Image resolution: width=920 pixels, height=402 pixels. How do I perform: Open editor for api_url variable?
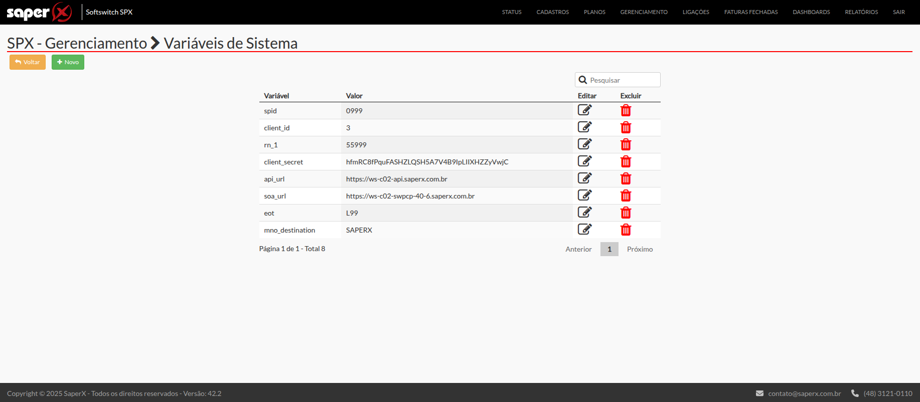pyautogui.click(x=584, y=178)
